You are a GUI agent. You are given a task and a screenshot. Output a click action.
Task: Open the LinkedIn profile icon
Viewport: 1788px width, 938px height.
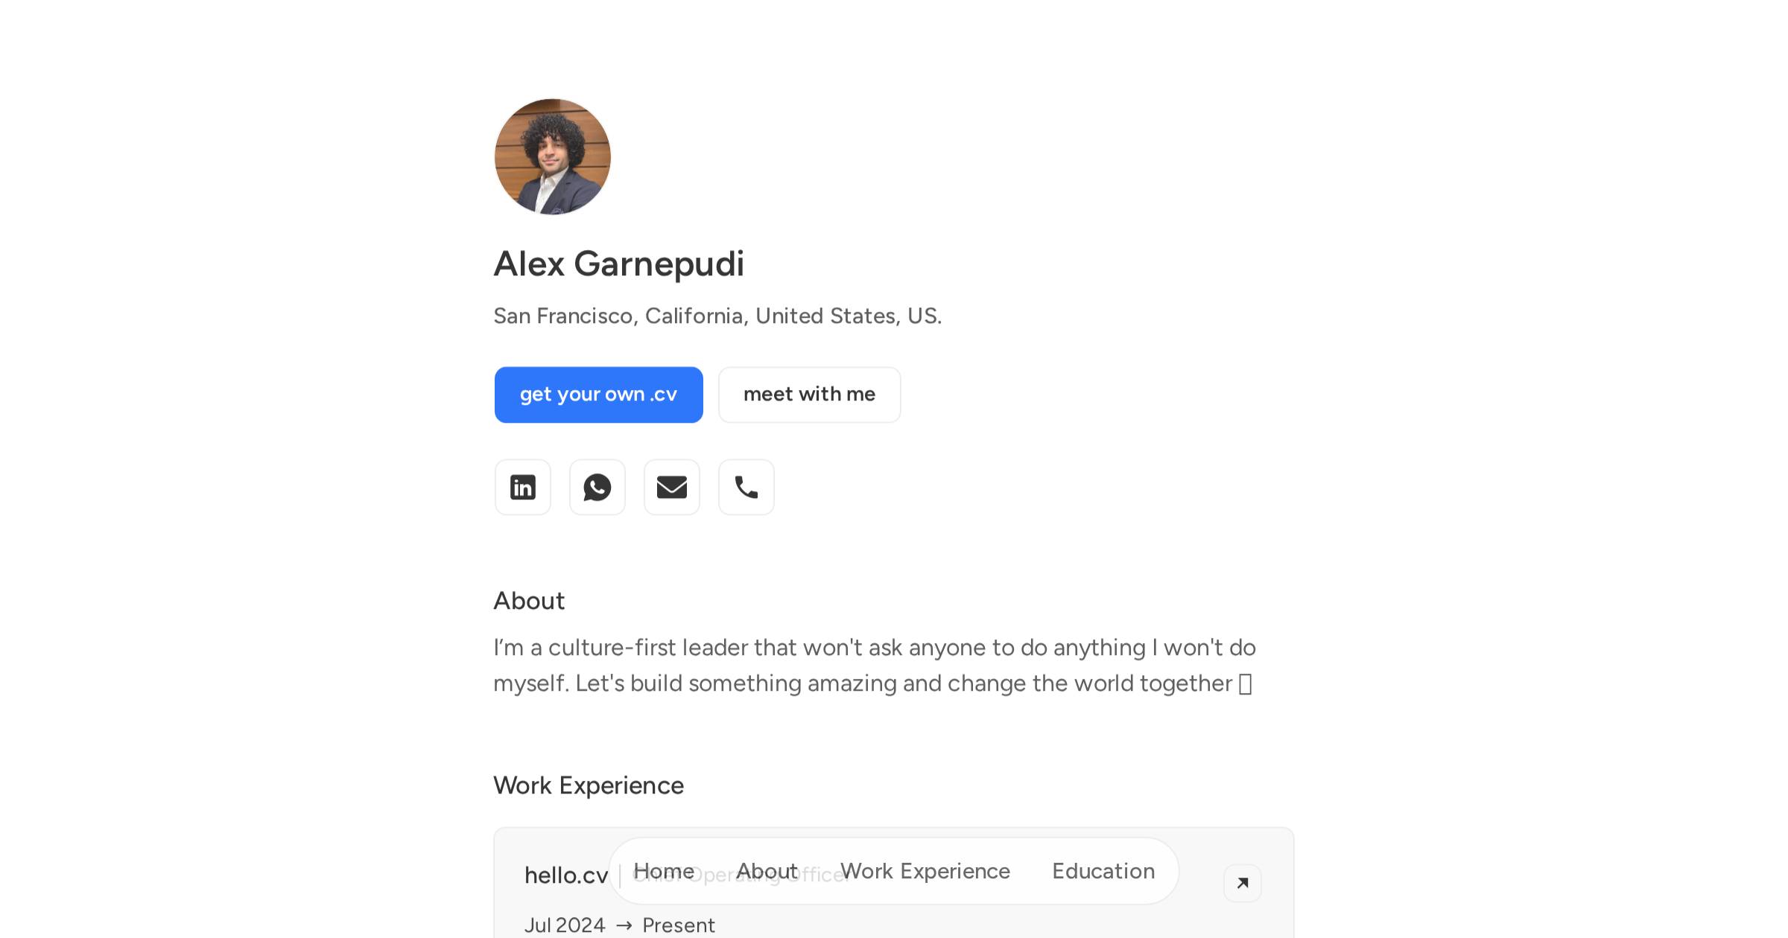point(523,488)
